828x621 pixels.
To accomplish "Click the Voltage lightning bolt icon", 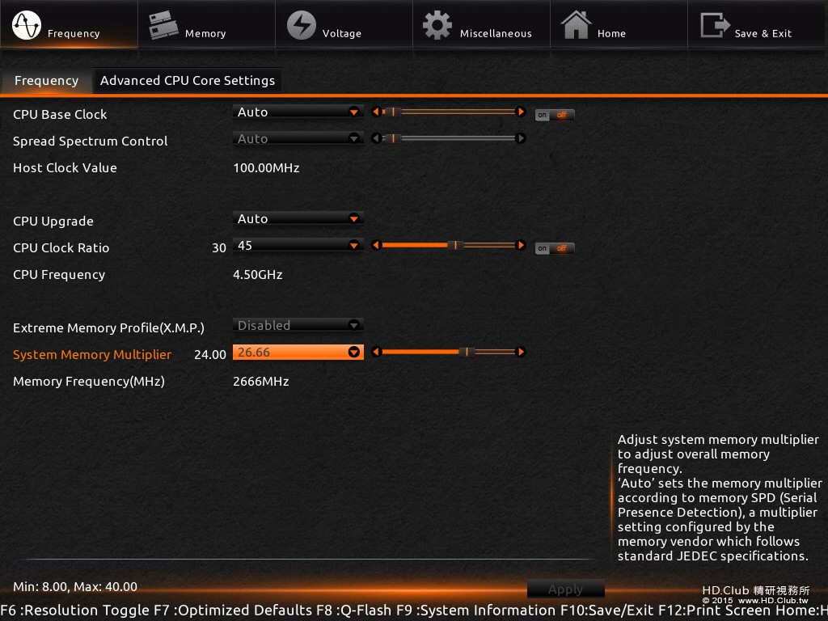I will pos(301,25).
